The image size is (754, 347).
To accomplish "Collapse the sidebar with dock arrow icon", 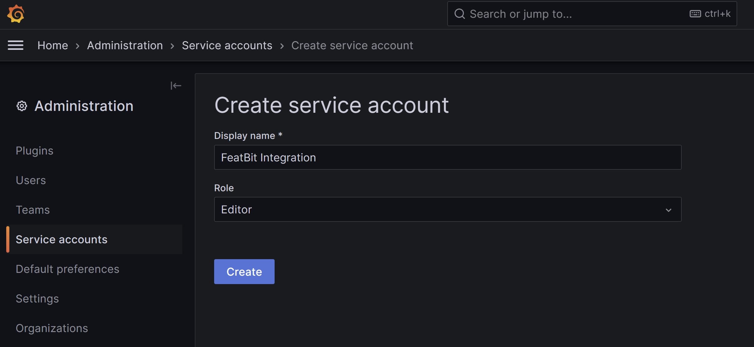I will 176,86.
